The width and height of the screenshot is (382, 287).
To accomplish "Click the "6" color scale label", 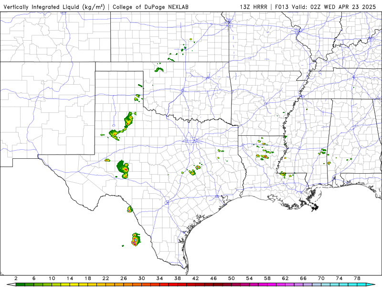I will tap(34, 278).
